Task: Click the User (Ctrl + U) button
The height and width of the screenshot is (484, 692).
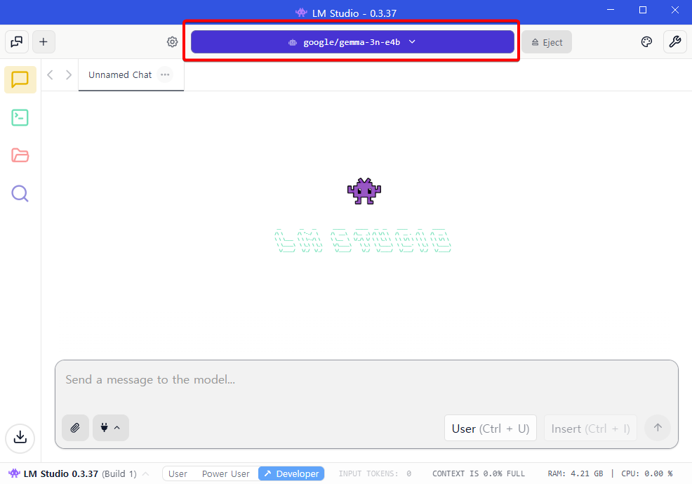Action: [x=491, y=428]
